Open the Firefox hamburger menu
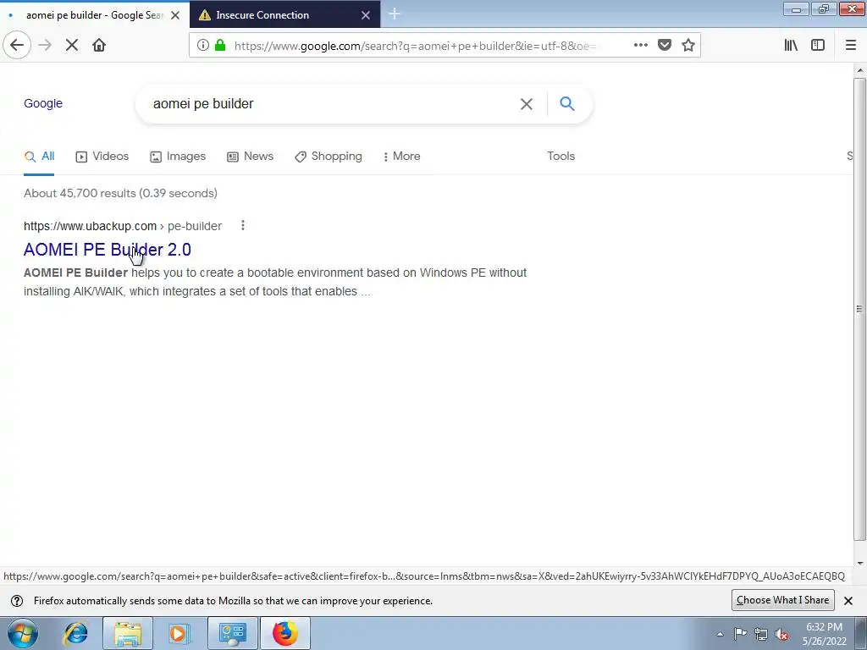Viewport: 867px width, 650px height. 850,46
